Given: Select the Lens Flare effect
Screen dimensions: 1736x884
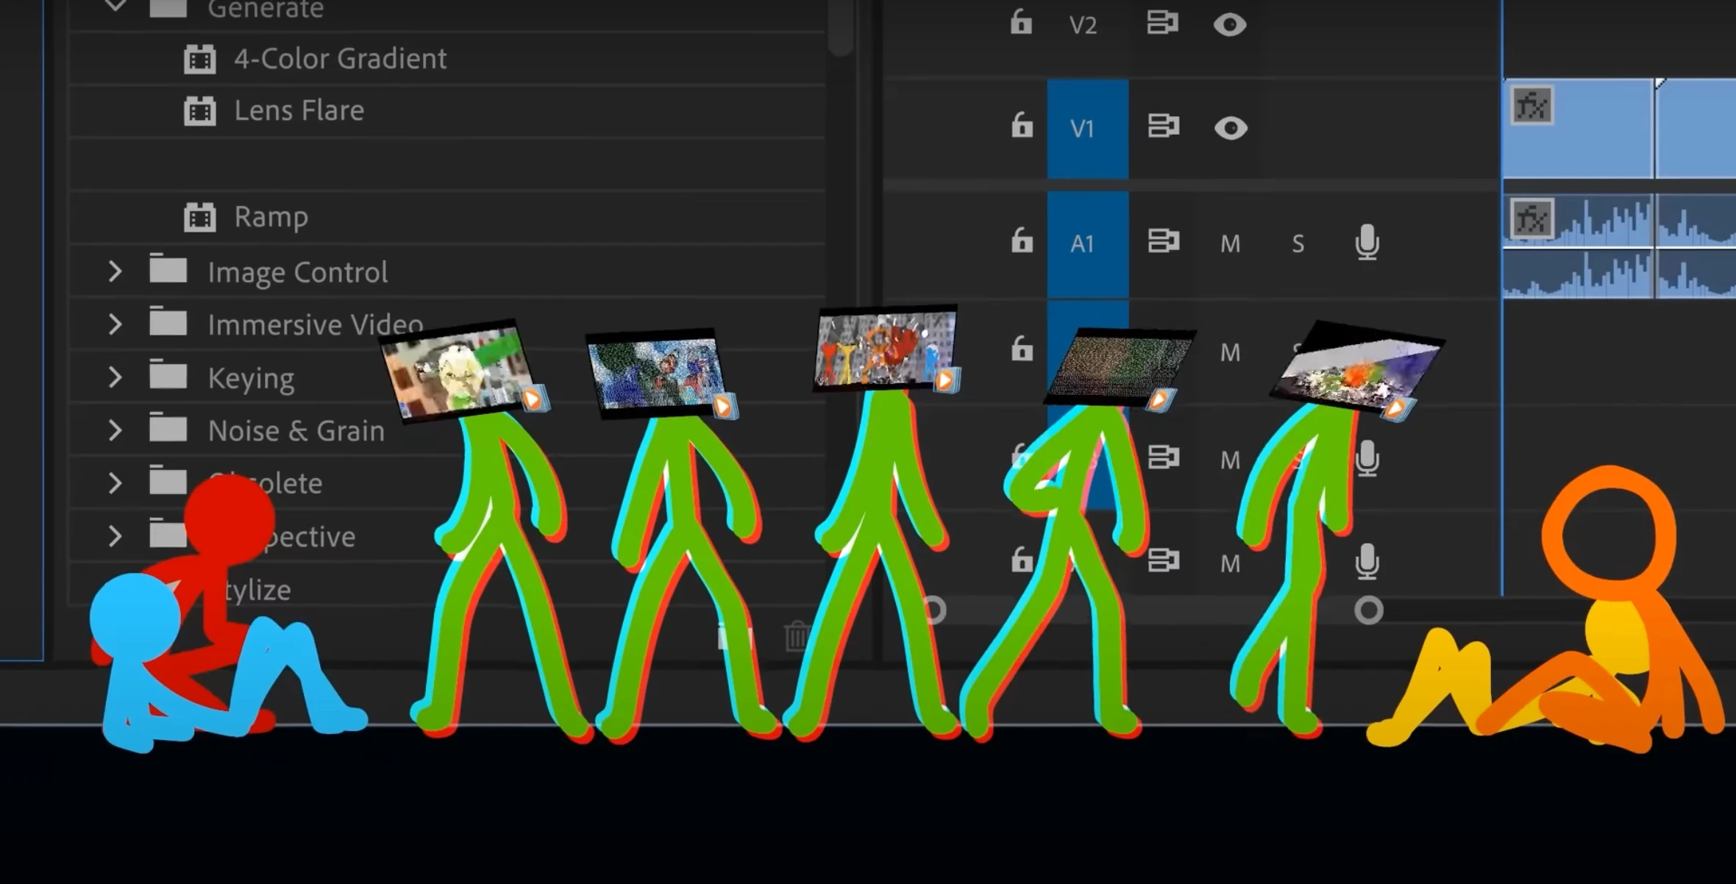Looking at the screenshot, I should coord(299,111).
